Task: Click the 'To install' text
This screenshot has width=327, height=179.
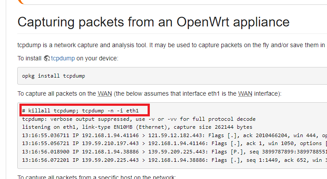Action: coord(30,58)
